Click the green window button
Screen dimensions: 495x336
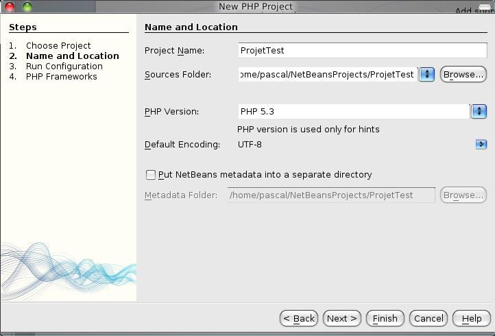(x=27, y=7)
